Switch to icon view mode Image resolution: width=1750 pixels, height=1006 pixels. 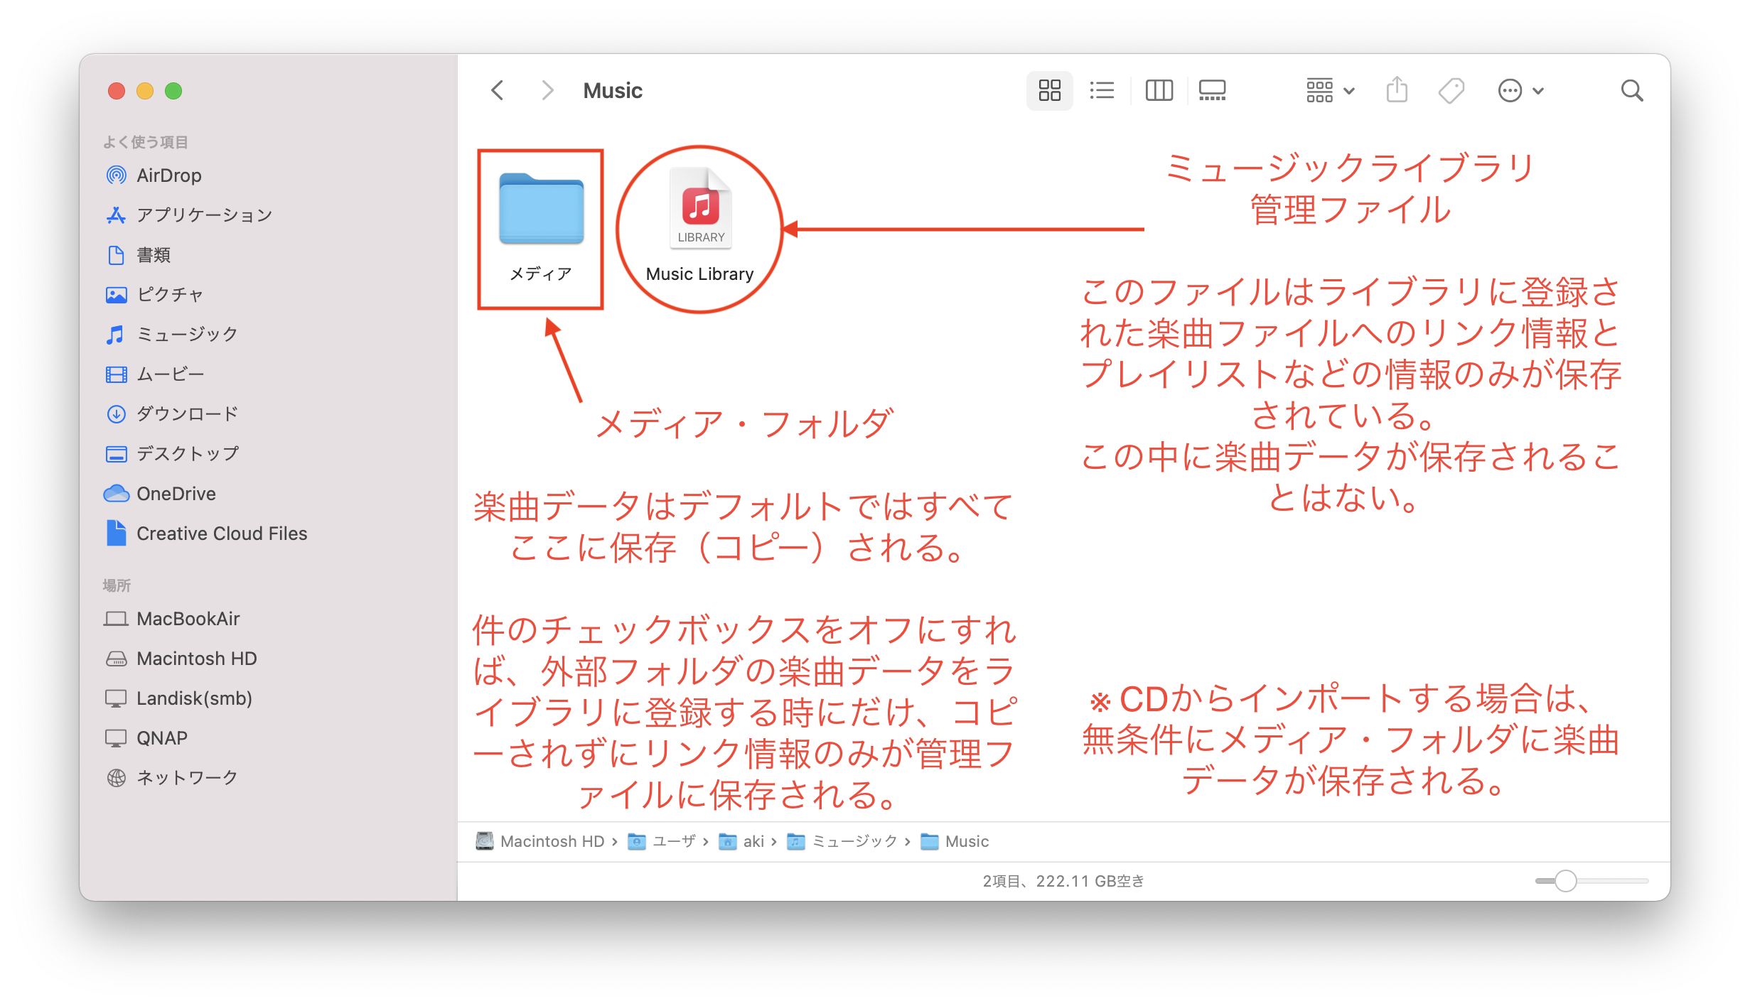coord(1049,90)
